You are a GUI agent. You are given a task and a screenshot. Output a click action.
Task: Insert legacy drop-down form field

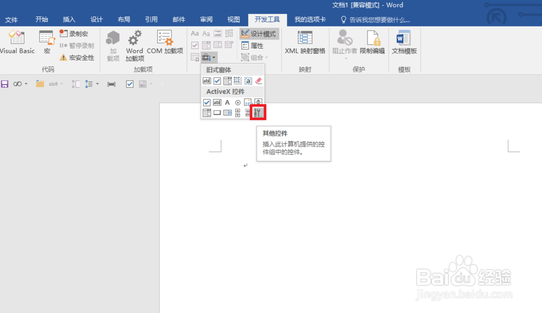tap(228, 81)
